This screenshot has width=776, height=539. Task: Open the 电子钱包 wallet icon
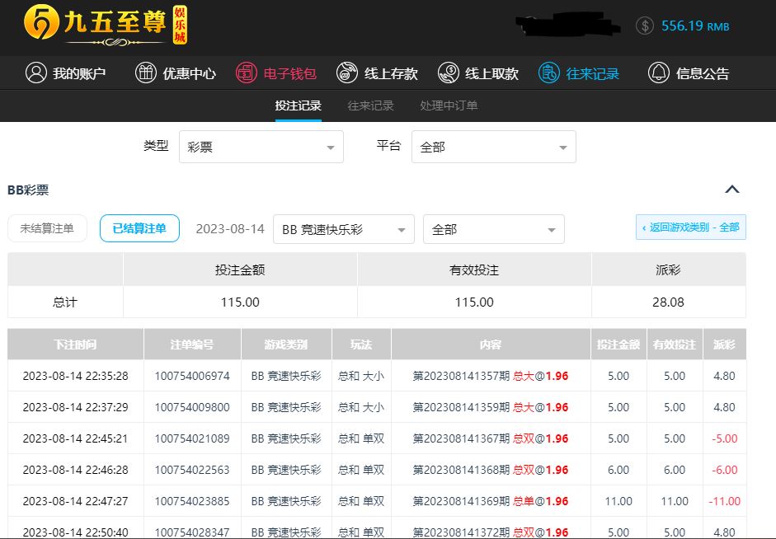click(247, 73)
